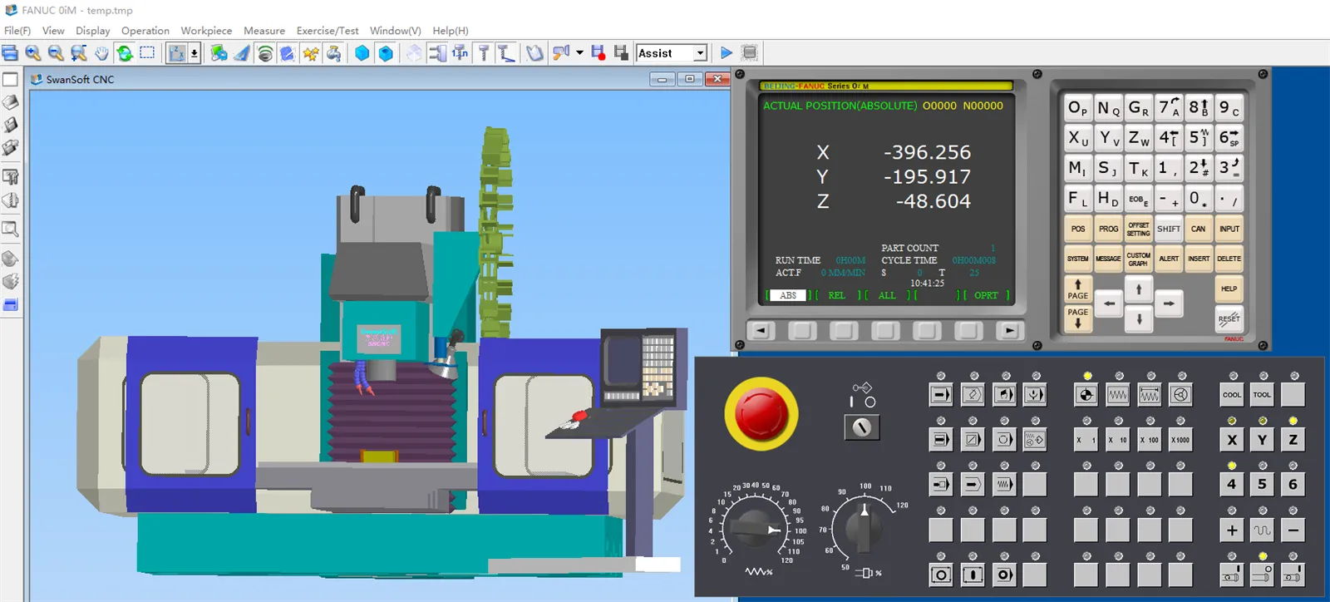The height and width of the screenshot is (602, 1330).
Task: Click the SHIFT key on keypad
Action: (1169, 229)
